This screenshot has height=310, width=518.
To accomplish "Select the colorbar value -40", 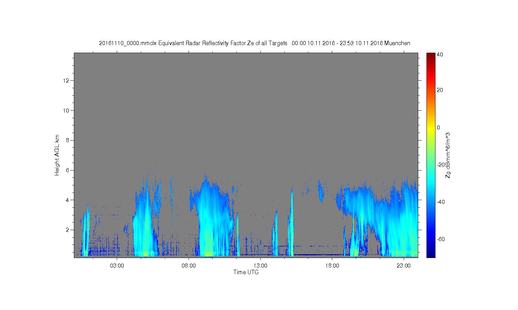I will pos(441,202).
